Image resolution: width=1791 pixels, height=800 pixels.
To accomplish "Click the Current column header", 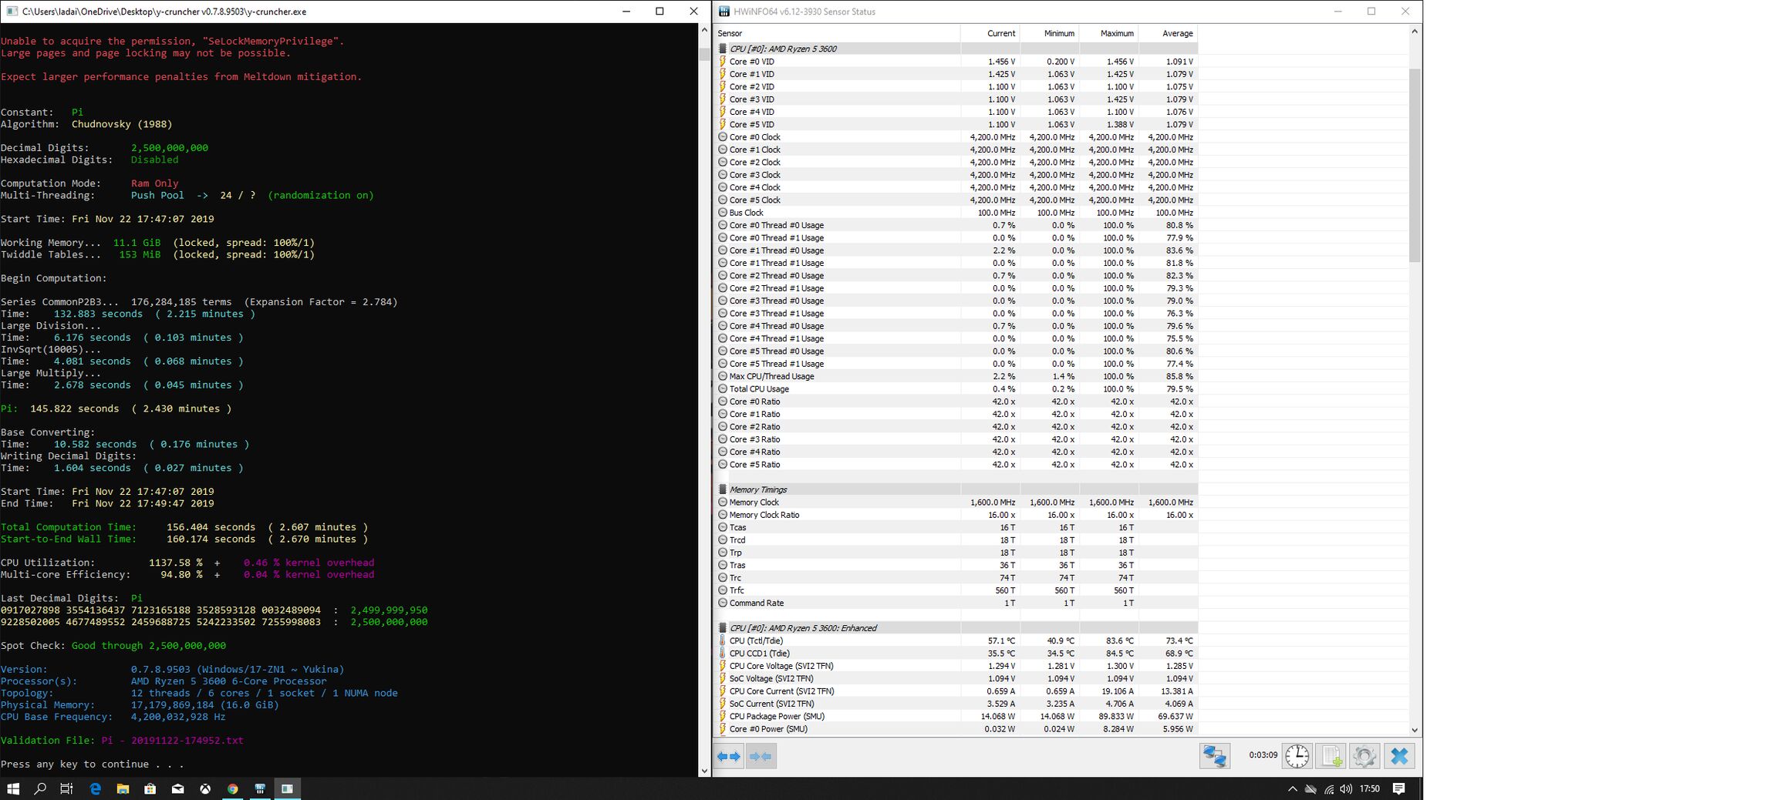I will click(x=990, y=33).
